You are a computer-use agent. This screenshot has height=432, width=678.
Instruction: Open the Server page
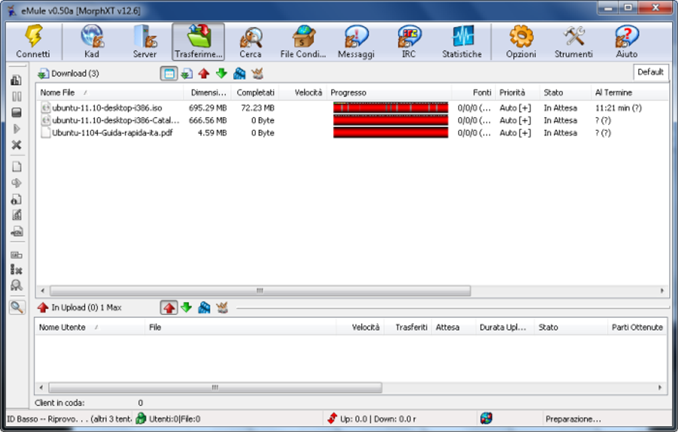(x=145, y=41)
